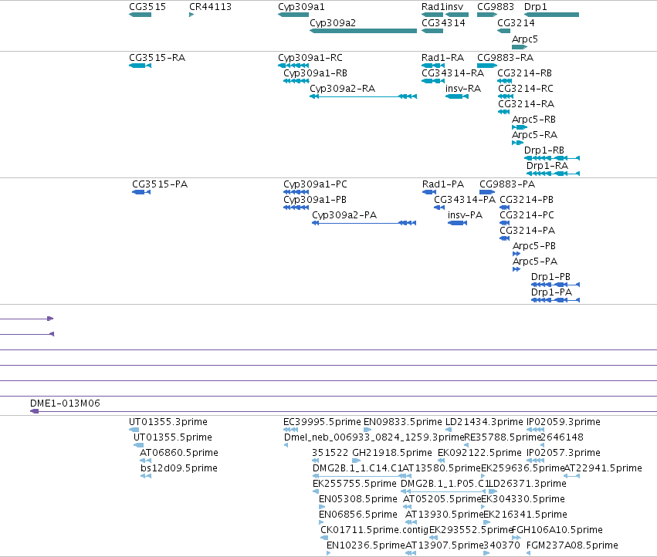Open the CK01711.5prime.contig cDNA label
Image resolution: width=657 pixels, height=557 pixels.
[x=374, y=530]
